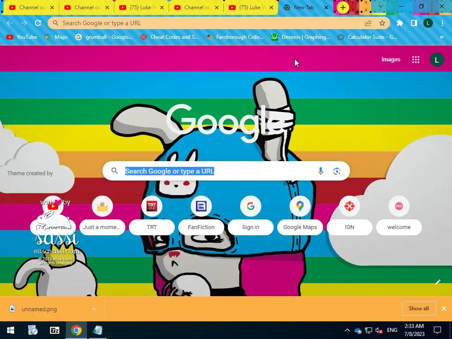Open the YouTube bookmark
452x339 pixels.
tap(22, 37)
